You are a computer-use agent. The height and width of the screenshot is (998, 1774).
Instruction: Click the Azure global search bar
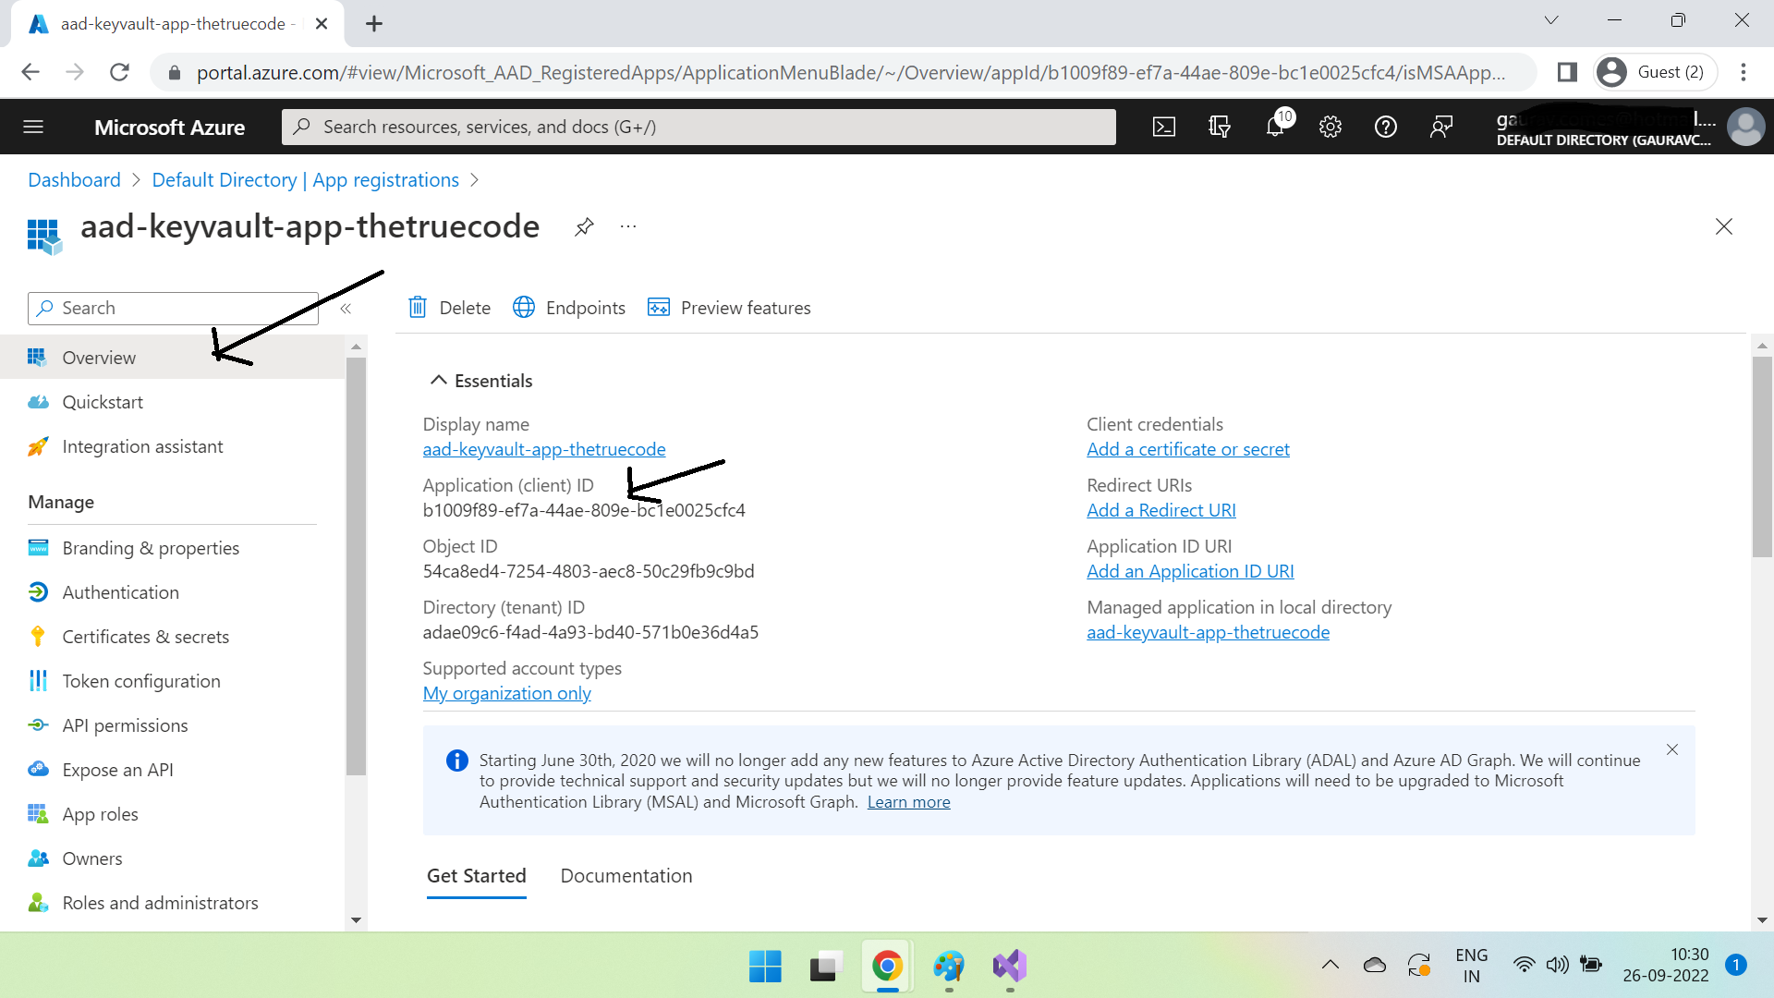(699, 127)
